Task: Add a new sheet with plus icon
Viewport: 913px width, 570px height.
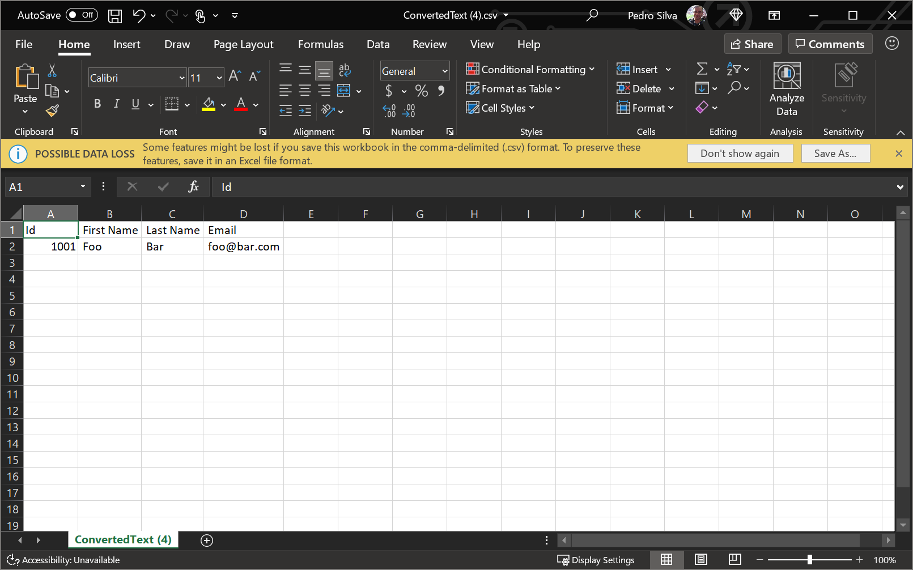Action: pyautogui.click(x=207, y=541)
